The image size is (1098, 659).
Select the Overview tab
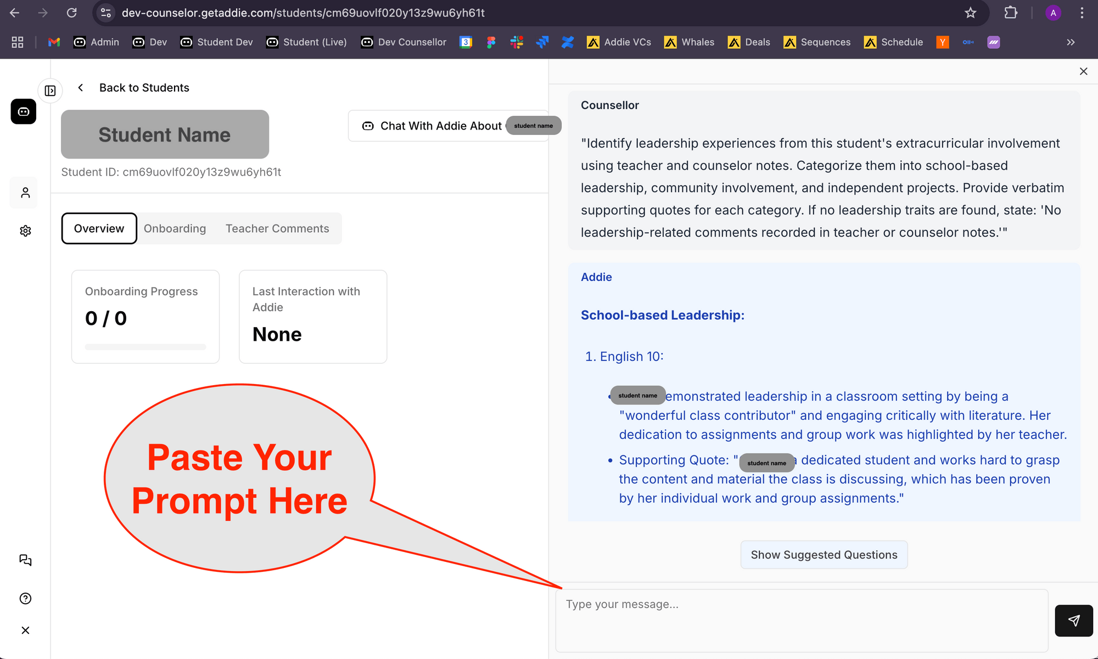pos(99,228)
